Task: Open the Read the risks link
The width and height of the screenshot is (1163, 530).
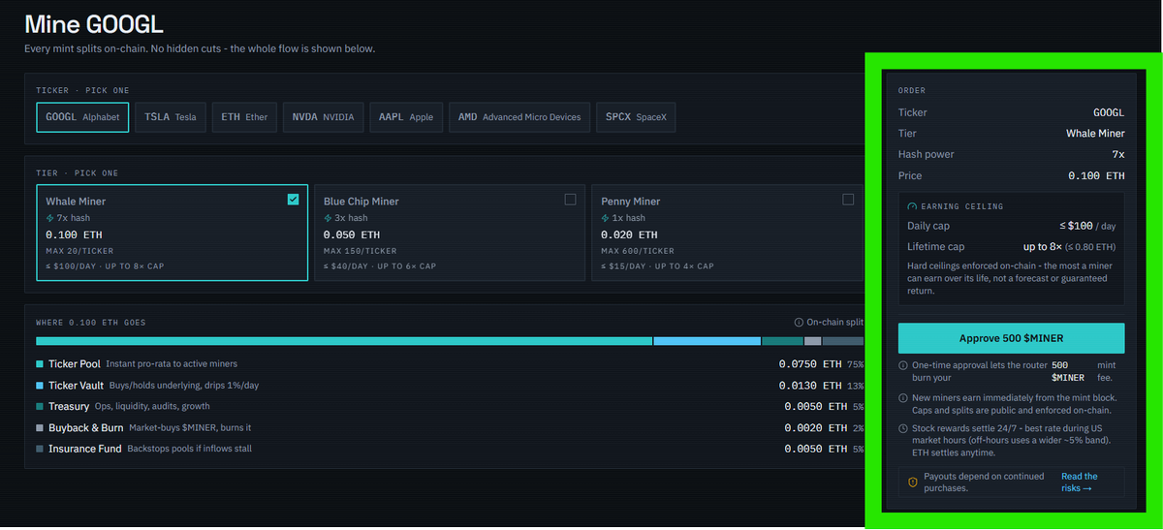Action: [1079, 483]
